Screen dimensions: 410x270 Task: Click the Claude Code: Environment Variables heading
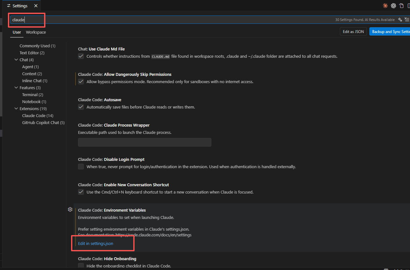click(x=112, y=210)
